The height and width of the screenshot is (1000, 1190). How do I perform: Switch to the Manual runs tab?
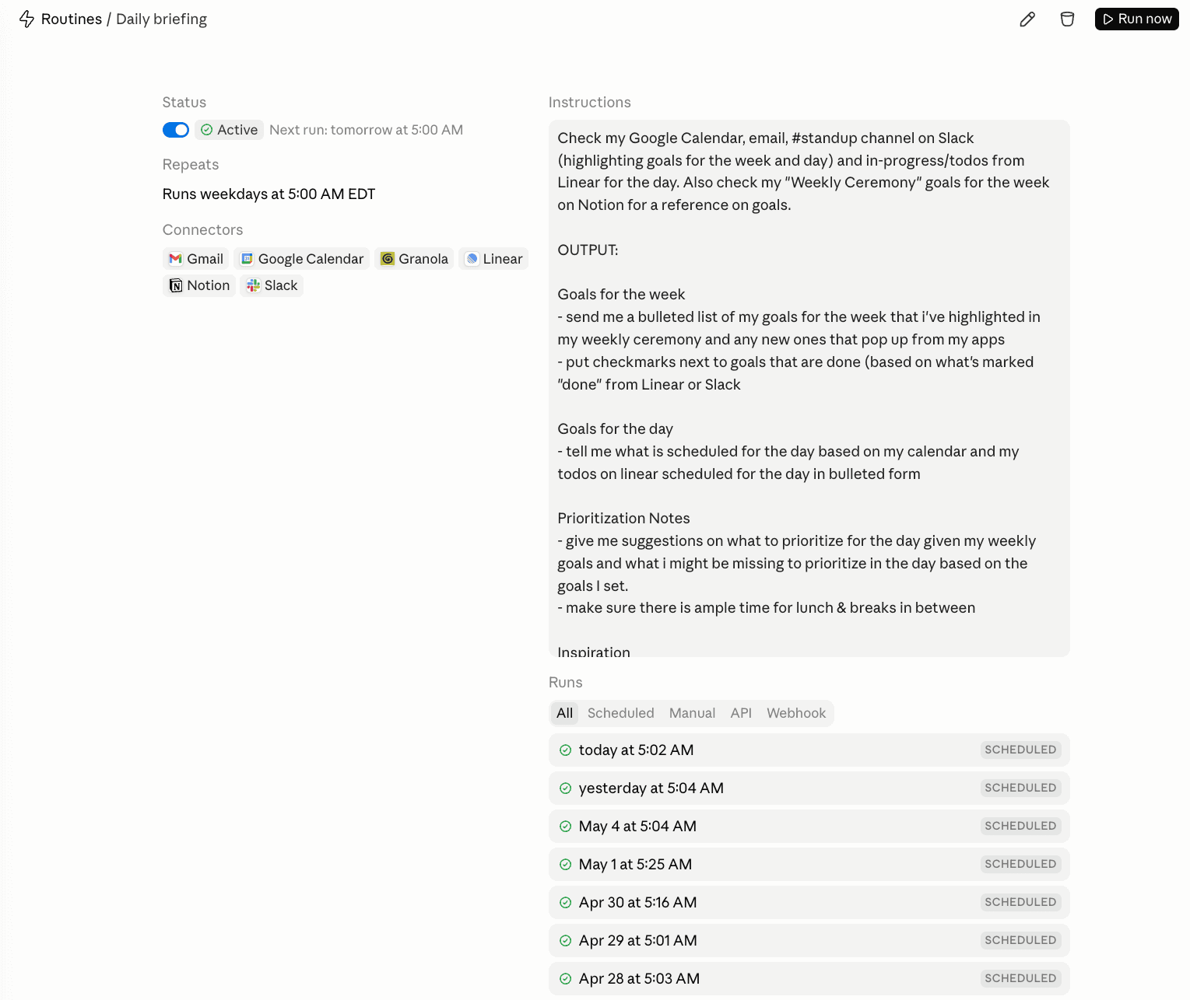692,713
